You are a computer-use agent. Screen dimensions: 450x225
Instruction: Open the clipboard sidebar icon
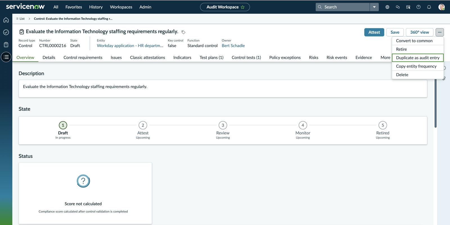(x=6, y=45)
